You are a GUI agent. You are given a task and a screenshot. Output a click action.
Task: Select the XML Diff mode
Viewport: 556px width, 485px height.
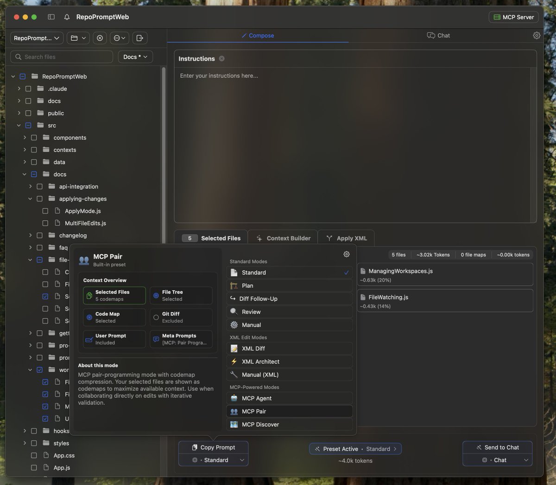tap(290, 348)
